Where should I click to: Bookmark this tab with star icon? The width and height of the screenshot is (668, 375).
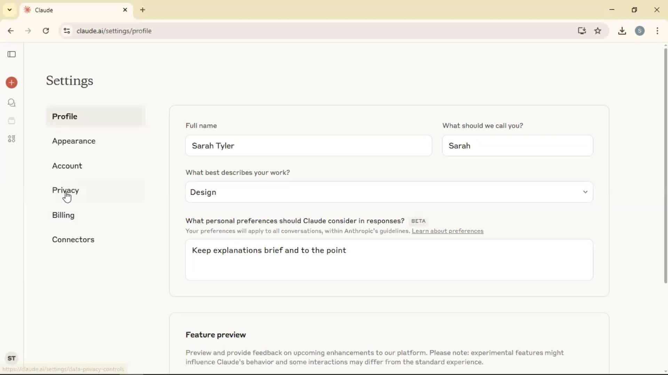coord(598,31)
